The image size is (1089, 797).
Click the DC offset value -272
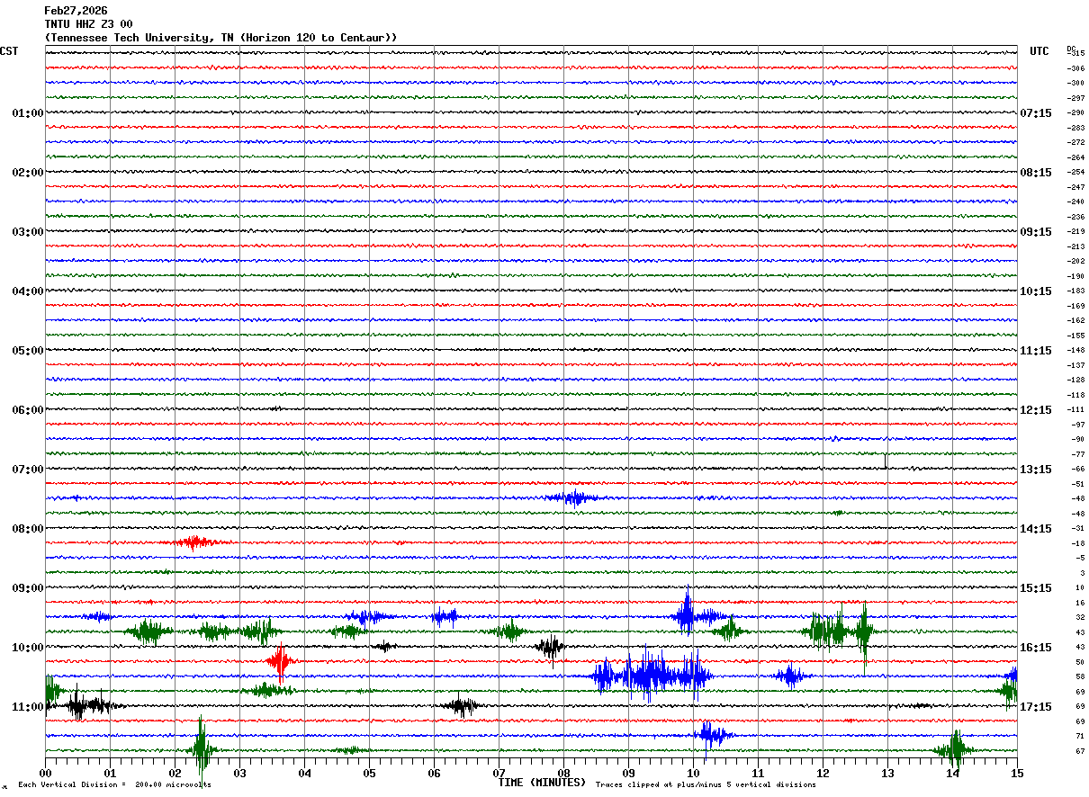click(x=1075, y=143)
